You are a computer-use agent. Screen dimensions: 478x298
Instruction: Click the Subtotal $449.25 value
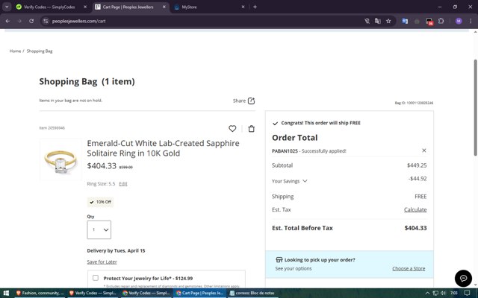tap(417, 165)
